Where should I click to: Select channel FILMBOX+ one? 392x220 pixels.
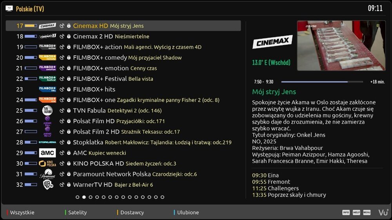[123, 100]
